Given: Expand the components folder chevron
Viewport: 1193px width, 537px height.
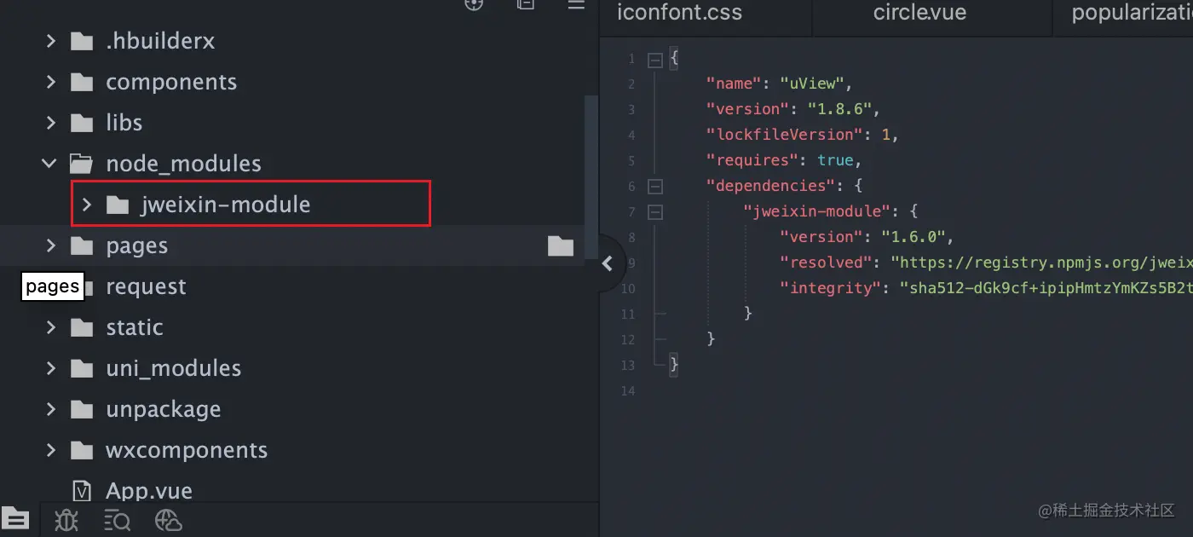Looking at the screenshot, I should (x=50, y=82).
